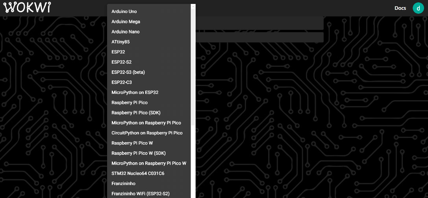The image size is (428, 198).
Task: Choose Raspberry Pi Pico W (SDK)
Action: coord(149,153)
